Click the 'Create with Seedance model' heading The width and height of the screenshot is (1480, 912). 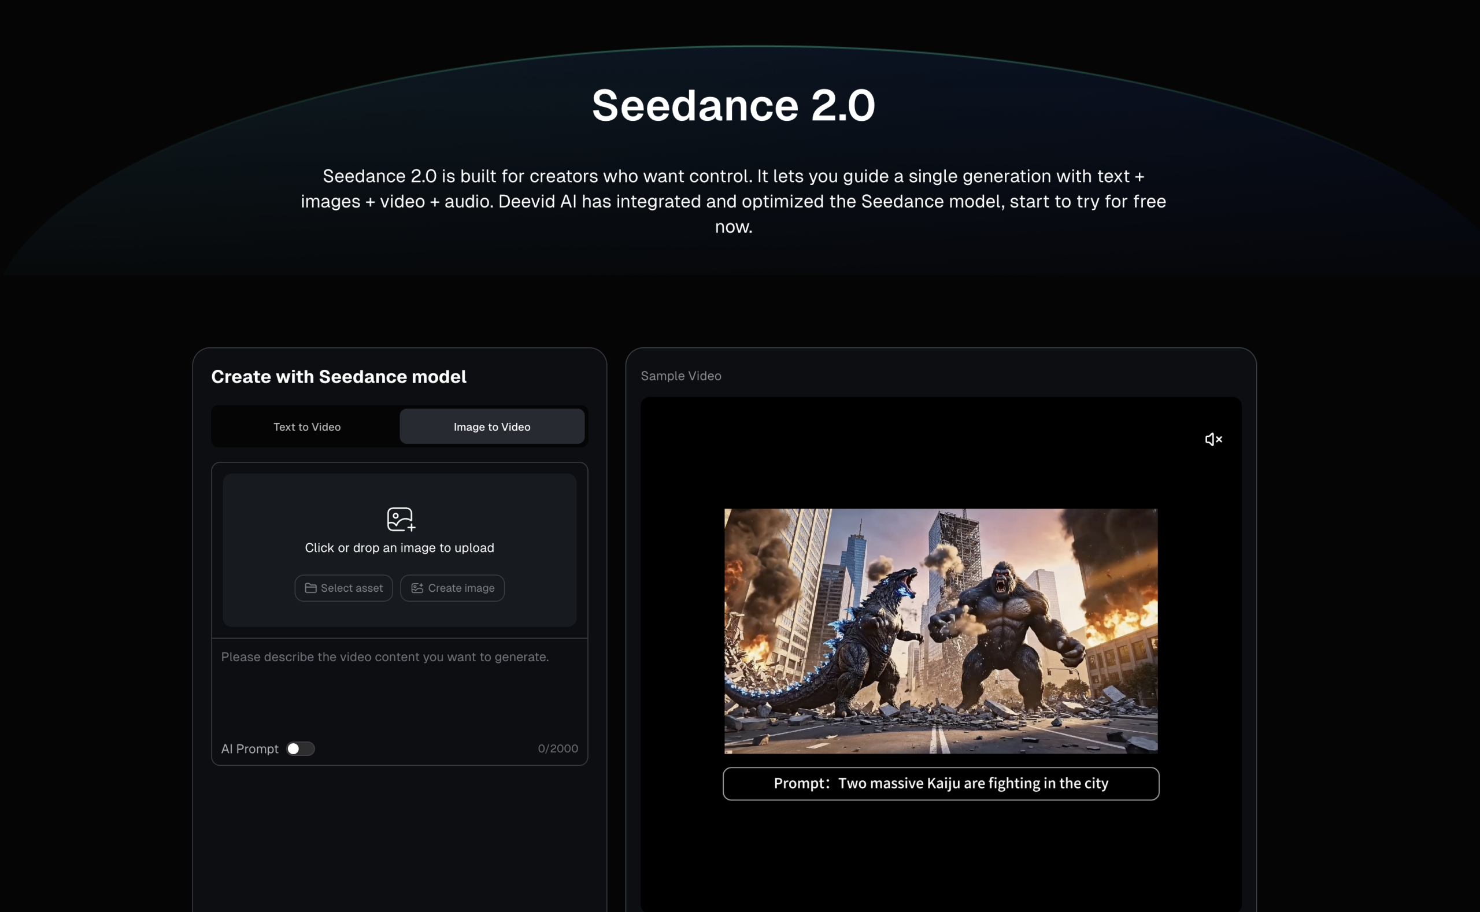[338, 376]
